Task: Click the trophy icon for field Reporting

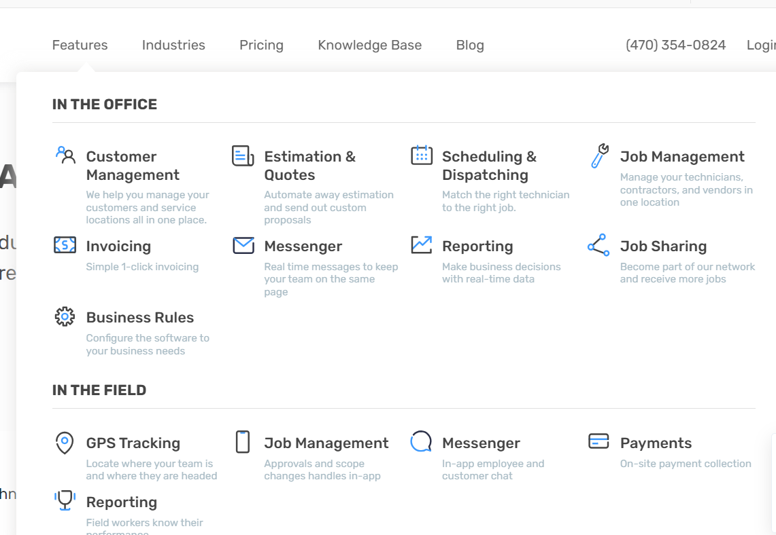Action: pos(65,501)
